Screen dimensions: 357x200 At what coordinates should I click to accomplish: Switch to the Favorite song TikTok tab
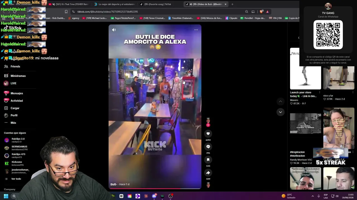[156, 4]
